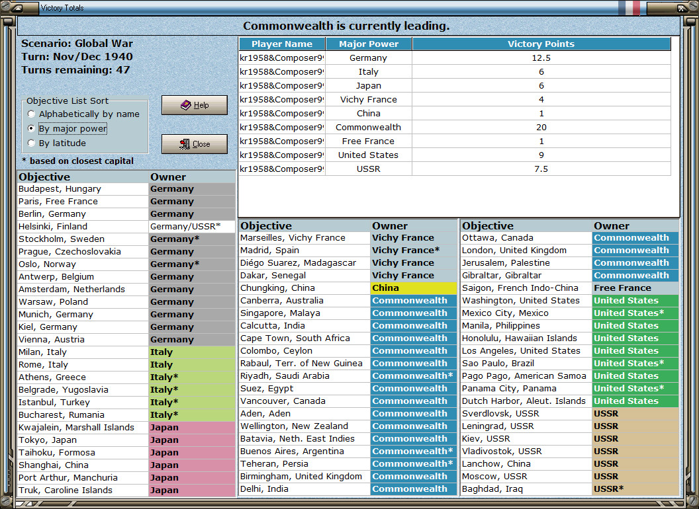Select the Germany row in the scores table

455,58
